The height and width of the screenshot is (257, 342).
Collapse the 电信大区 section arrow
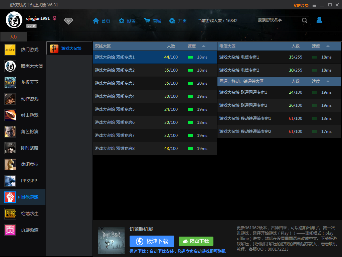(x=328, y=46)
